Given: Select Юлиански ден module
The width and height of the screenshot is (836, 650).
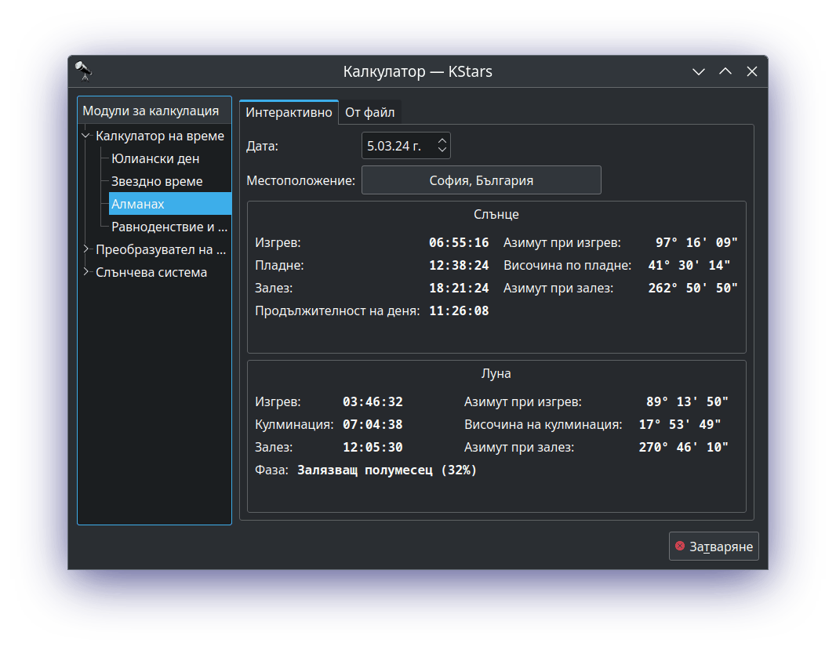Looking at the screenshot, I should click(x=155, y=158).
